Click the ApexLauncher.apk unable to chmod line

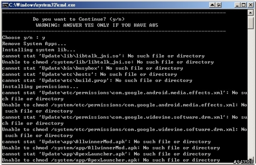tap(111, 160)
